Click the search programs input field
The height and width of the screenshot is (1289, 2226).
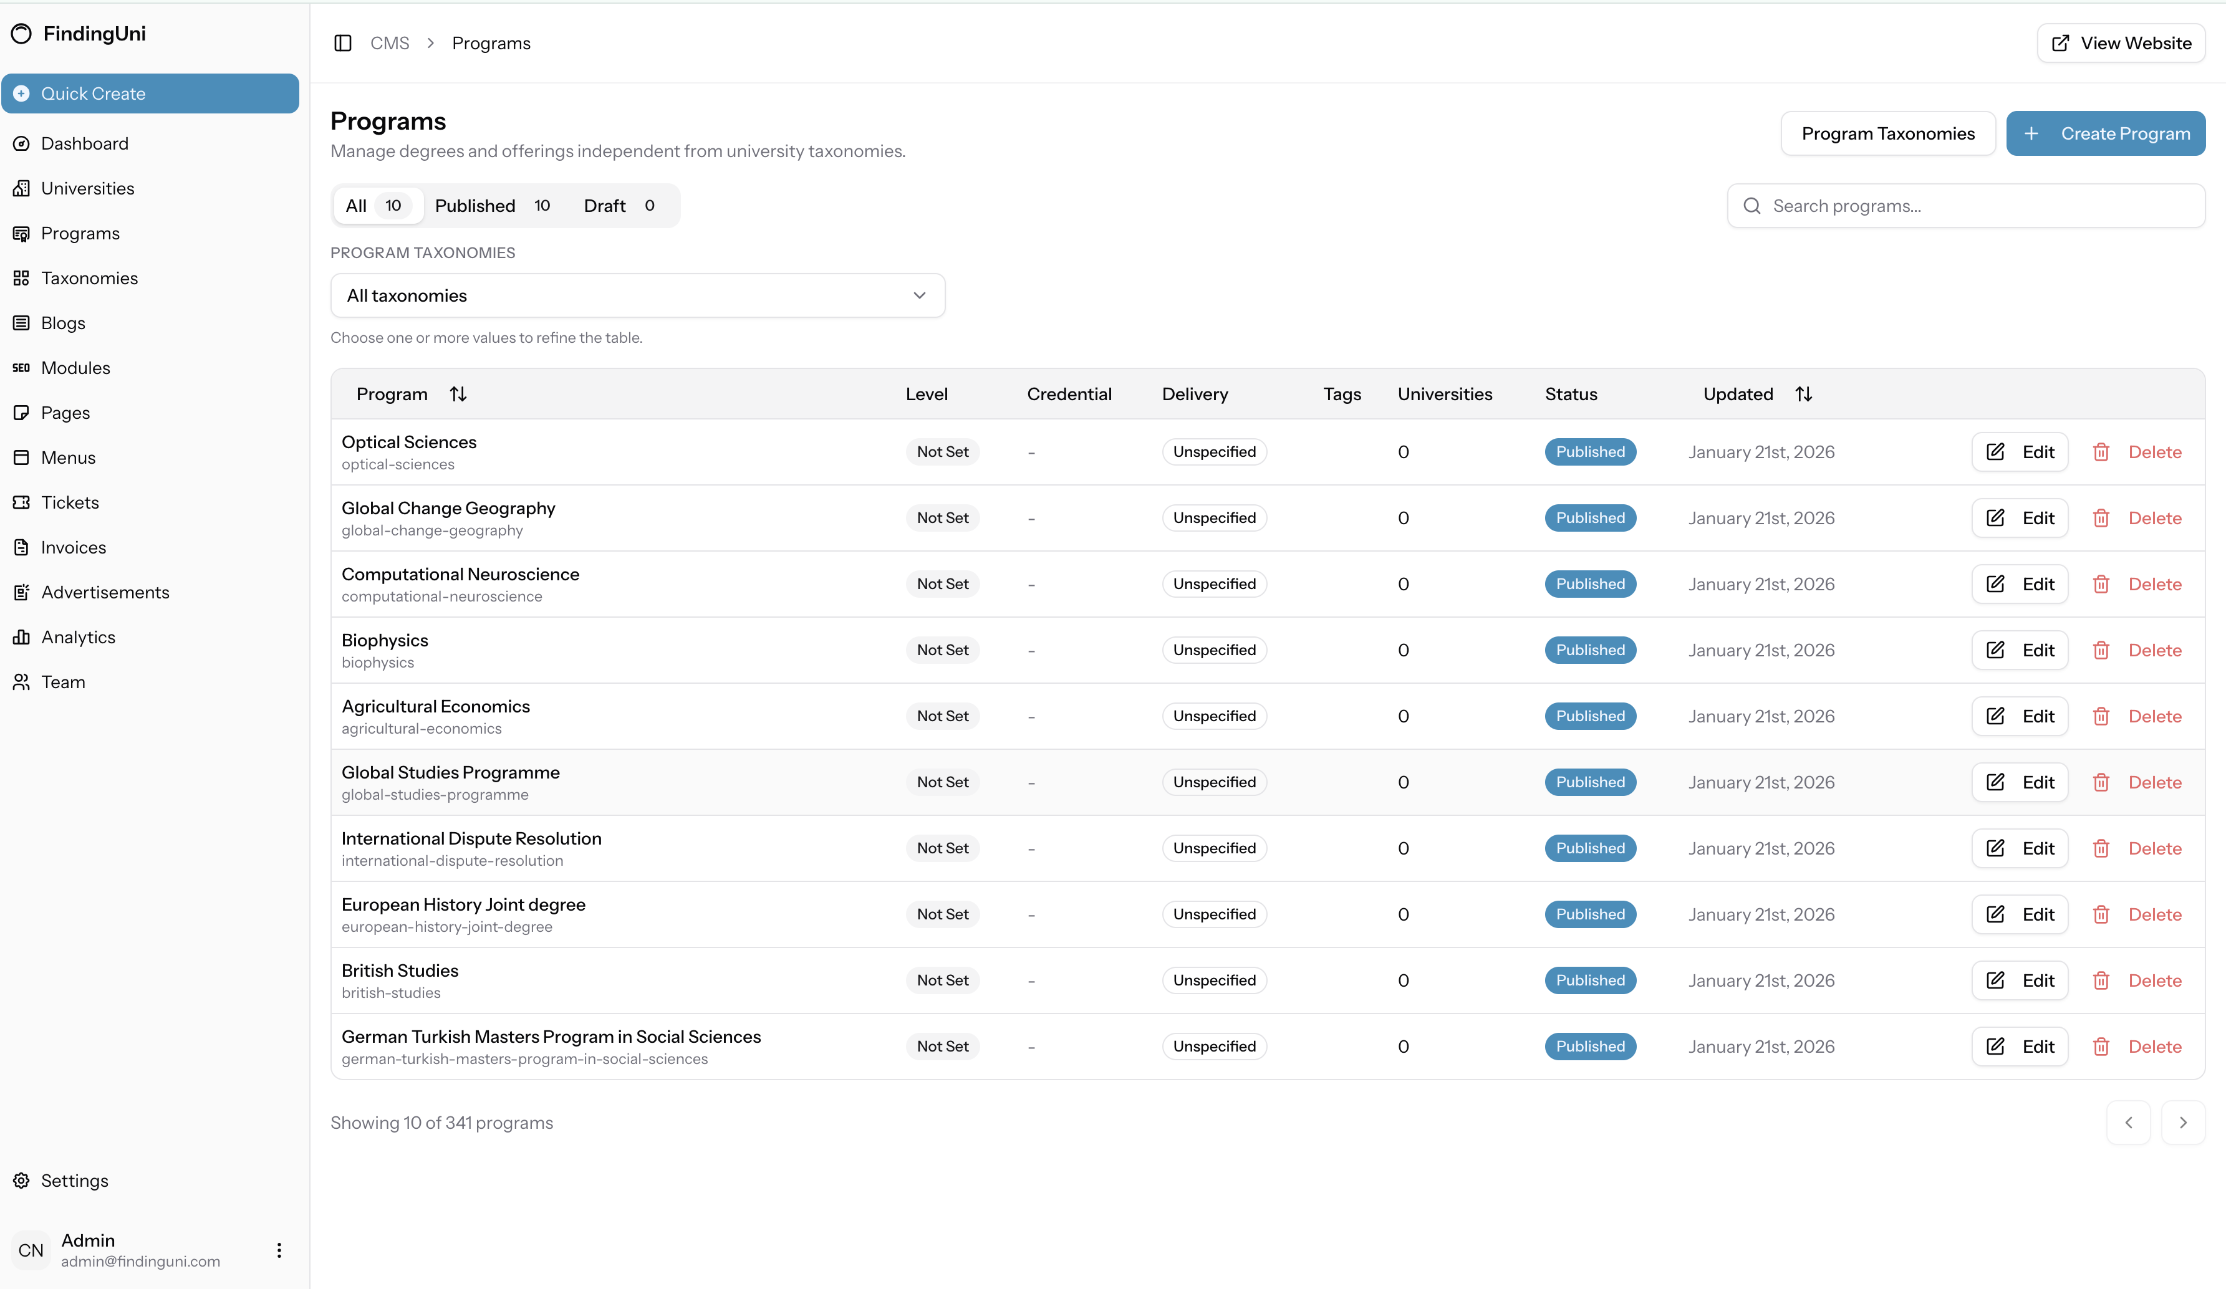(x=1965, y=205)
